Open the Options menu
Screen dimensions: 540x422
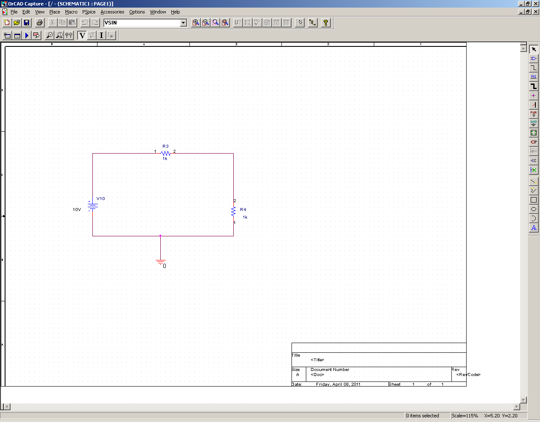137,12
